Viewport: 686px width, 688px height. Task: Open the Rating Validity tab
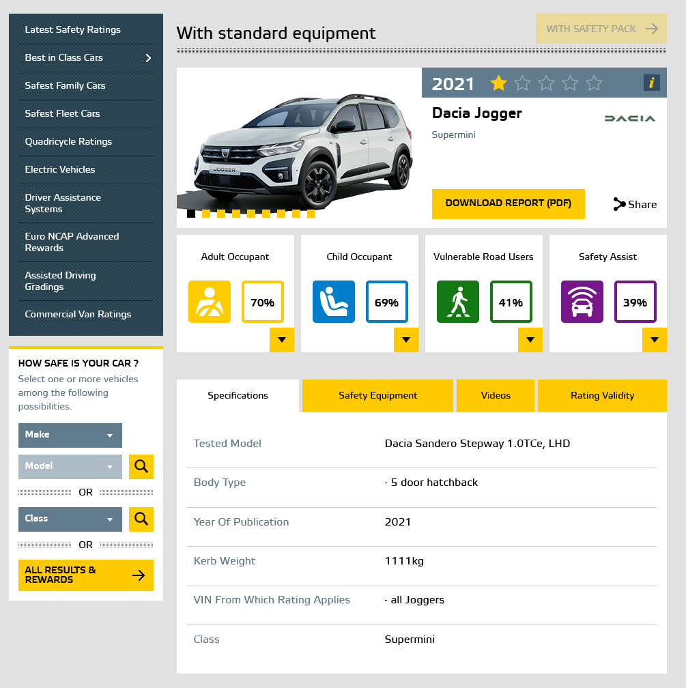[602, 395]
